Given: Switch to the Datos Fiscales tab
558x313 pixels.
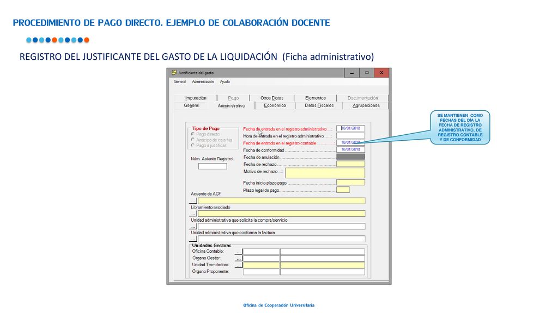Looking at the screenshot, I should pos(319,105).
